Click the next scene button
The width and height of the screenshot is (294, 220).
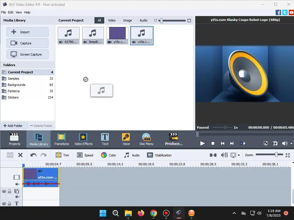coord(242,143)
